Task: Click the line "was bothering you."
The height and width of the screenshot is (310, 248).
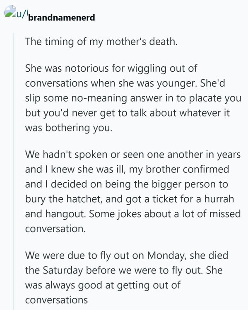Action: point(69,128)
